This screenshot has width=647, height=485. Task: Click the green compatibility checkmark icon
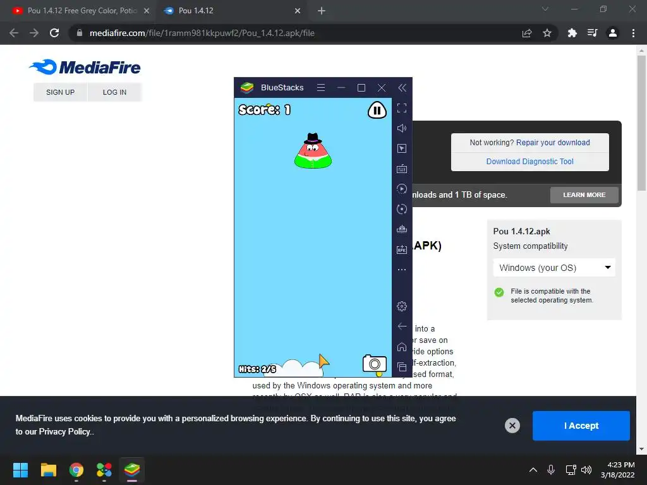click(x=499, y=292)
